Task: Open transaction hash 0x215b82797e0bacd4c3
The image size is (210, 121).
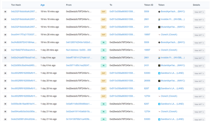Action: [x=24, y=50]
